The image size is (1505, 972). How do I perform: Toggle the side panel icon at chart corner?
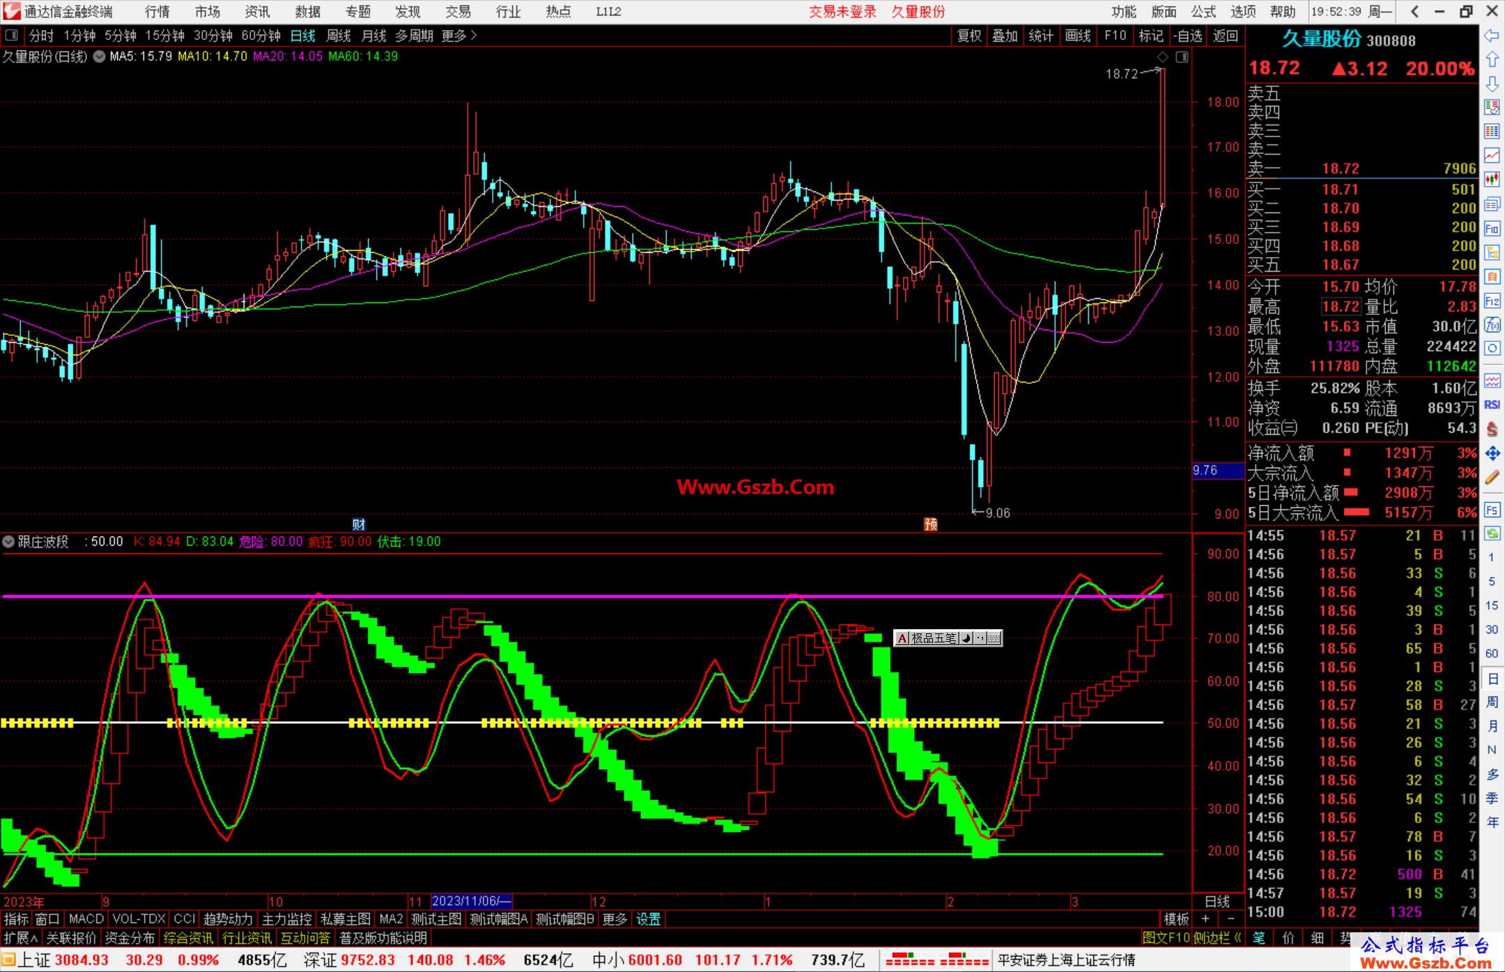pos(1182,57)
